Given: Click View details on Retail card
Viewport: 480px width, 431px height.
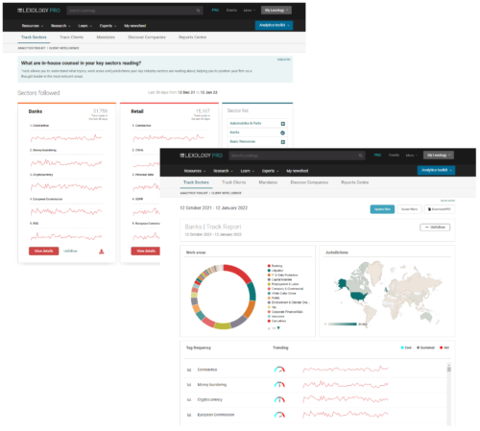Looking at the screenshot, I should (x=146, y=251).
